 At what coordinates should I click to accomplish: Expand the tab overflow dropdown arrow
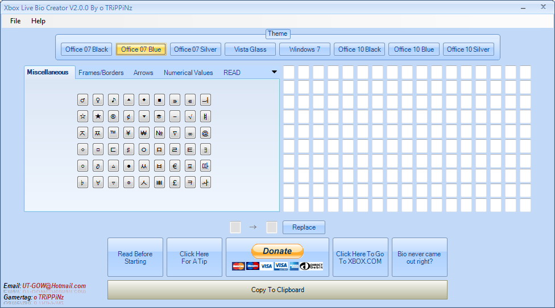point(274,72)
